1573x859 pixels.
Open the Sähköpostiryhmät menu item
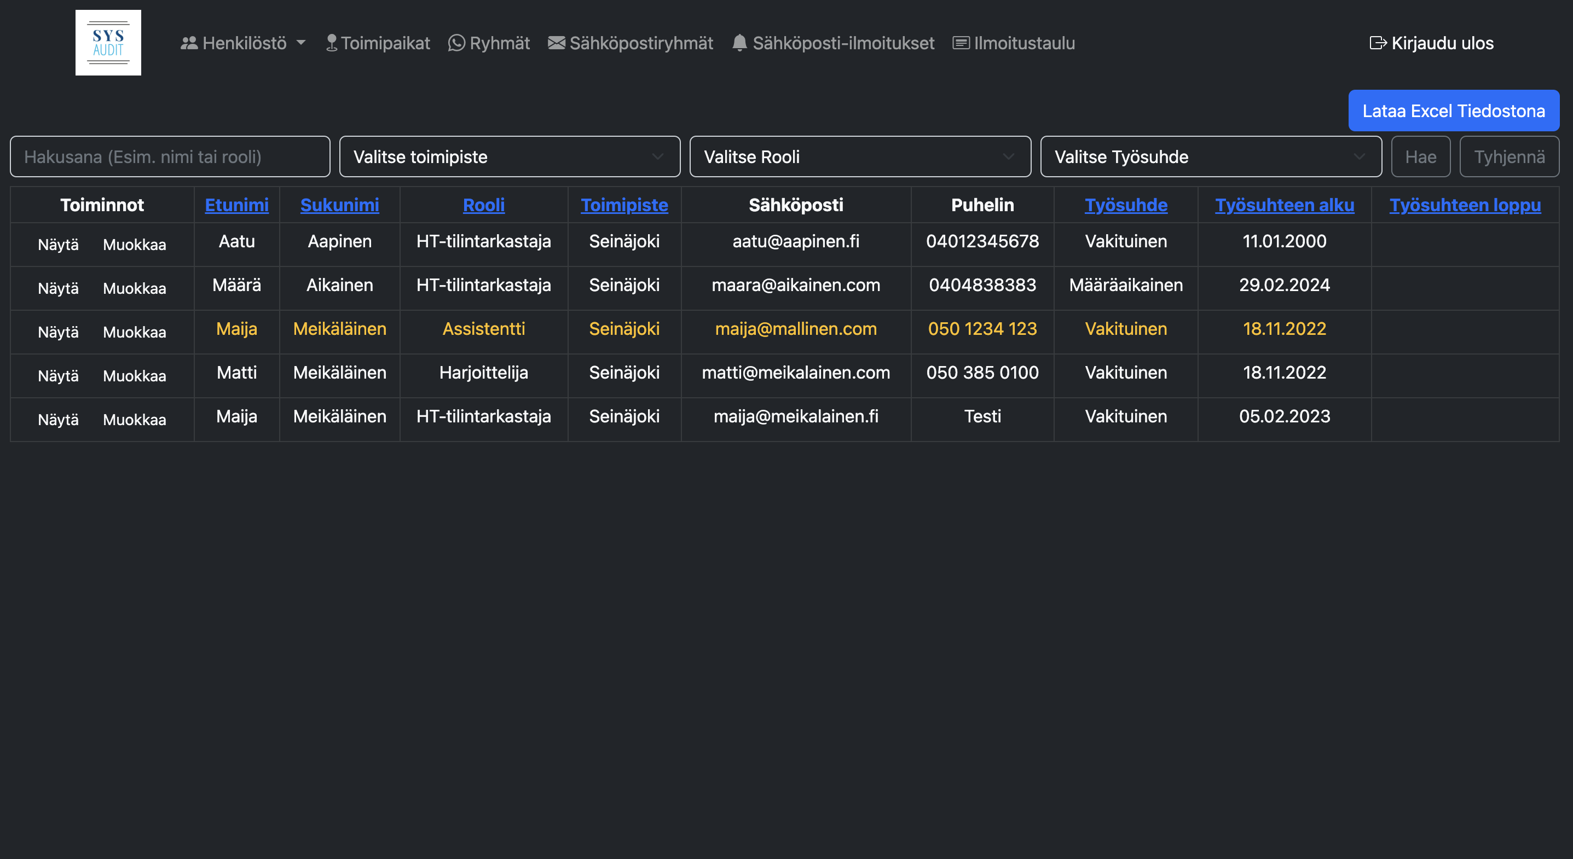(x=630, y=43)
